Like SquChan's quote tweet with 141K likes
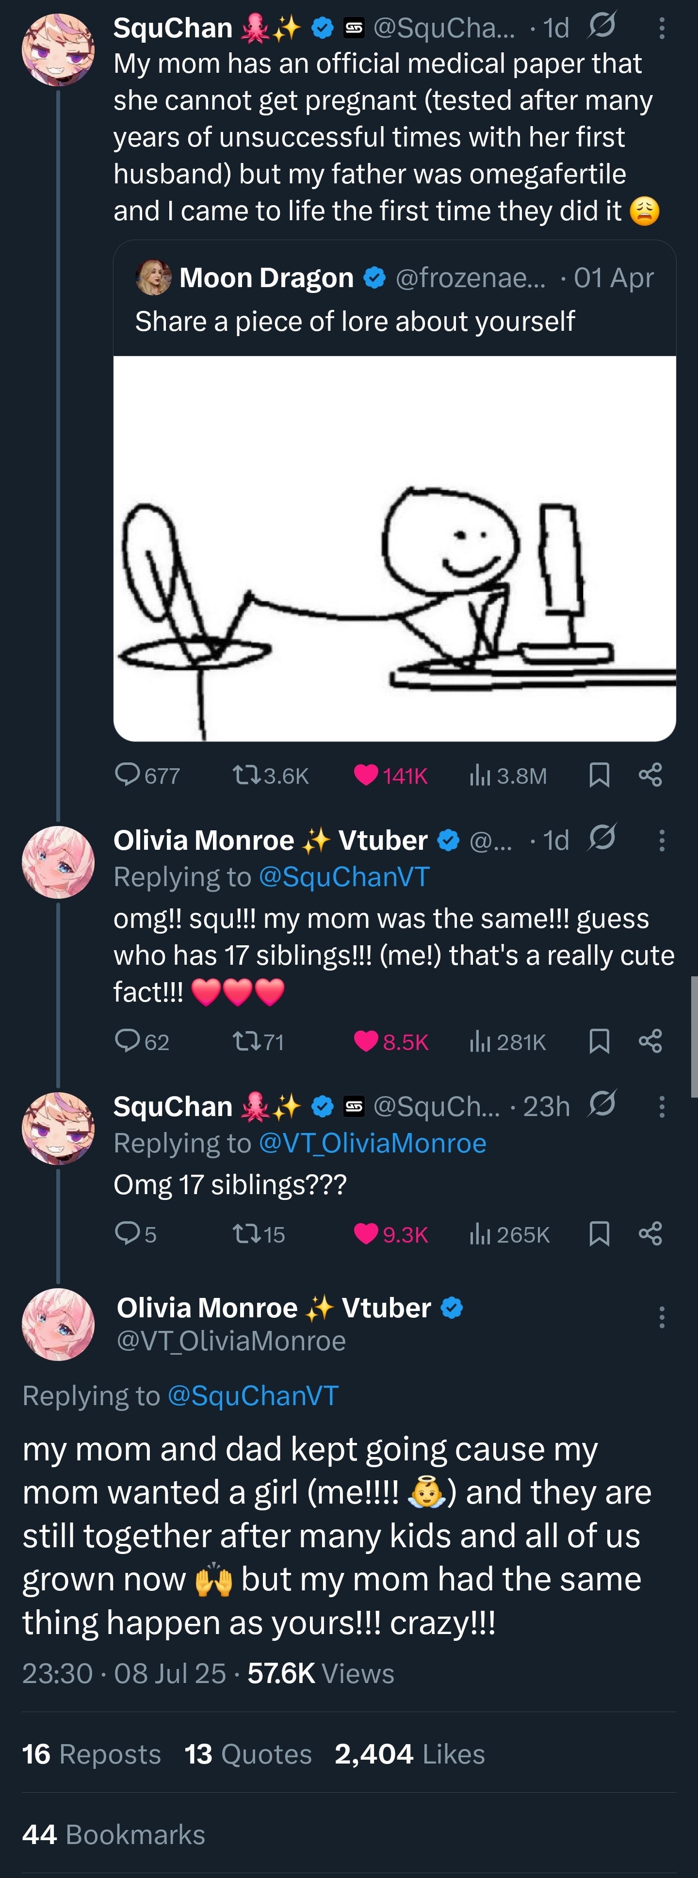 click(x=365, y=775)
